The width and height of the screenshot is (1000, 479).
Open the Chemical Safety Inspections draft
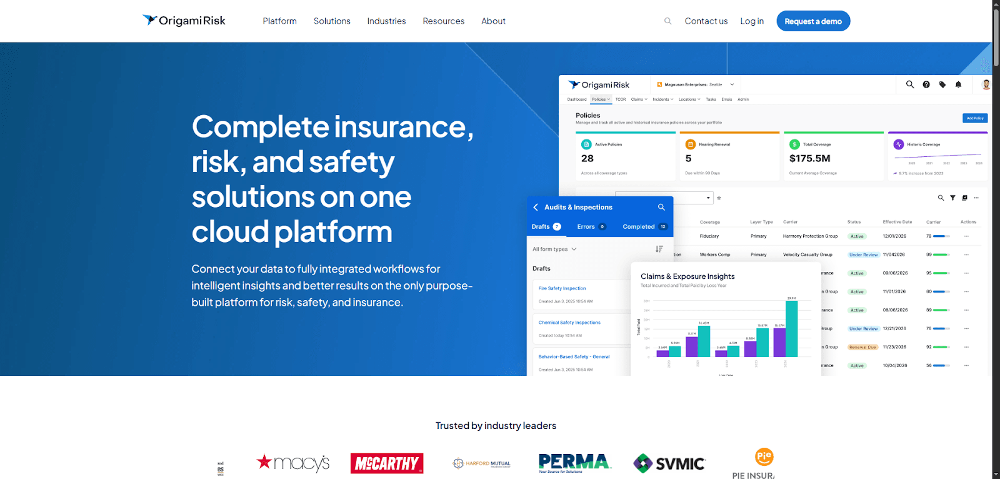[x=569, y=323]
